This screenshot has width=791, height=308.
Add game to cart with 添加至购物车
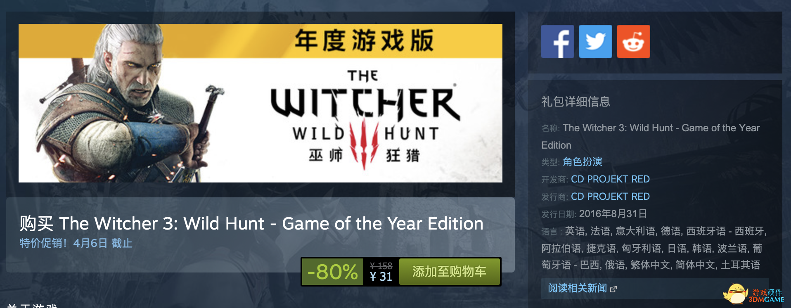[449, 272]
